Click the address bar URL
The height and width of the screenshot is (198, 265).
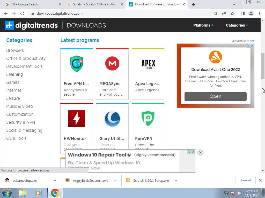click(60, 13)
